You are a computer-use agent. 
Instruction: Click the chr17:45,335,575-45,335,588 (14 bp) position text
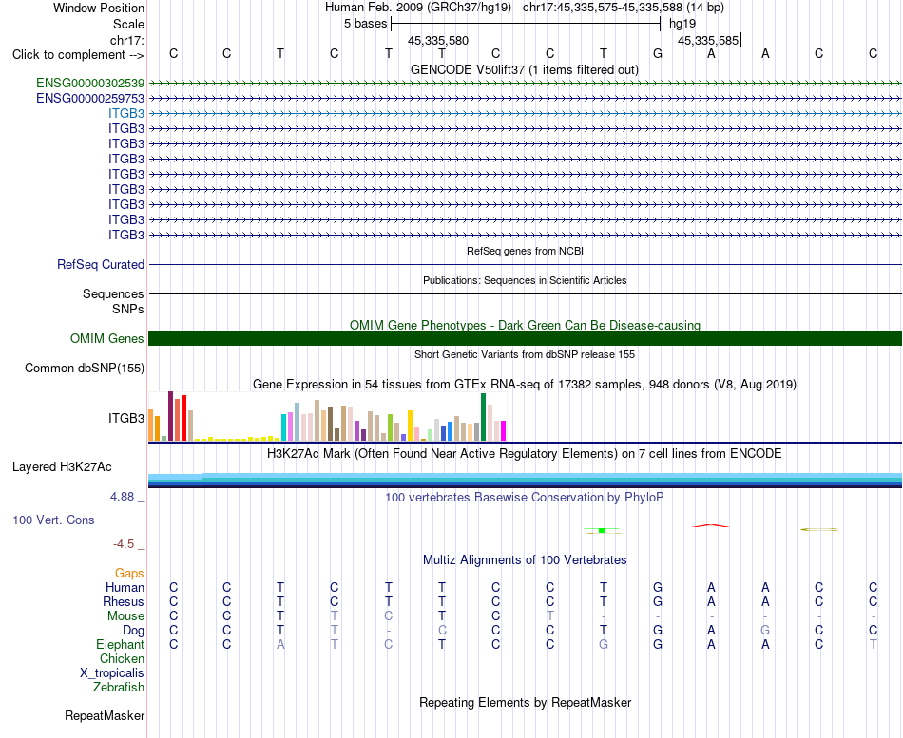(624, 8)
